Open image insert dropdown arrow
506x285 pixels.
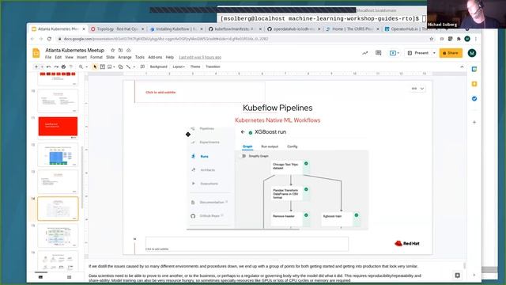point(114,66)
